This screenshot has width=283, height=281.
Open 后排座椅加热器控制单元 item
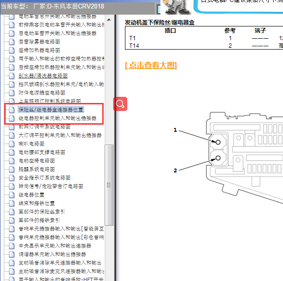point(62,67)
